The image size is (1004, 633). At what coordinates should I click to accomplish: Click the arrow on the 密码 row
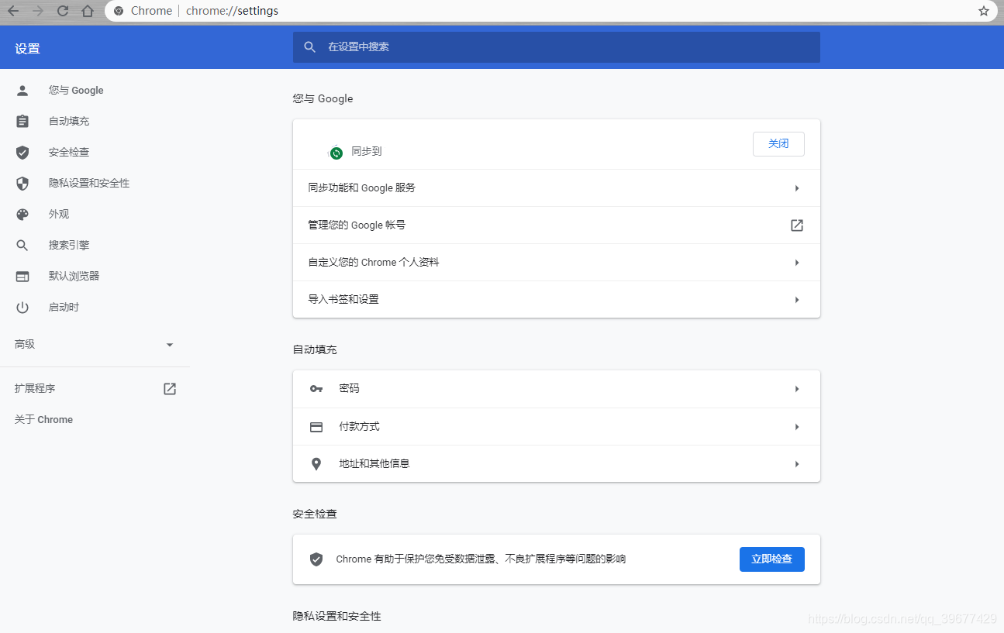(x=797, y=389)
